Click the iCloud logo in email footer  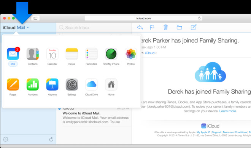point(210,126)
